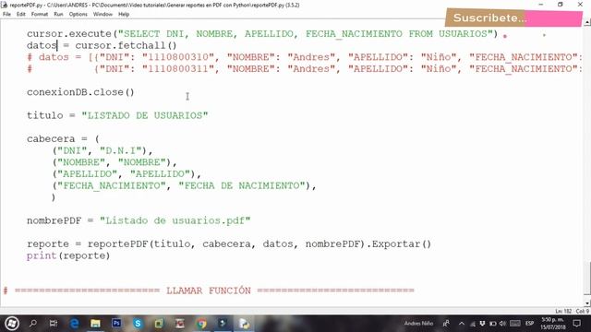Open Photoshop from taskbar
The image size is (591, 332).
pyautogui.click(x=116, y=323)
